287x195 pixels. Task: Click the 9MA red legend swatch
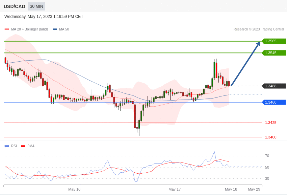pos(23,146)
